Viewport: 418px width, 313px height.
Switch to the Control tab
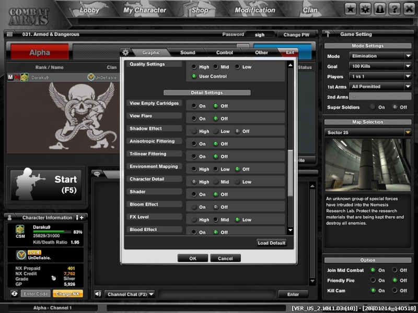click(x=225, y=53)
